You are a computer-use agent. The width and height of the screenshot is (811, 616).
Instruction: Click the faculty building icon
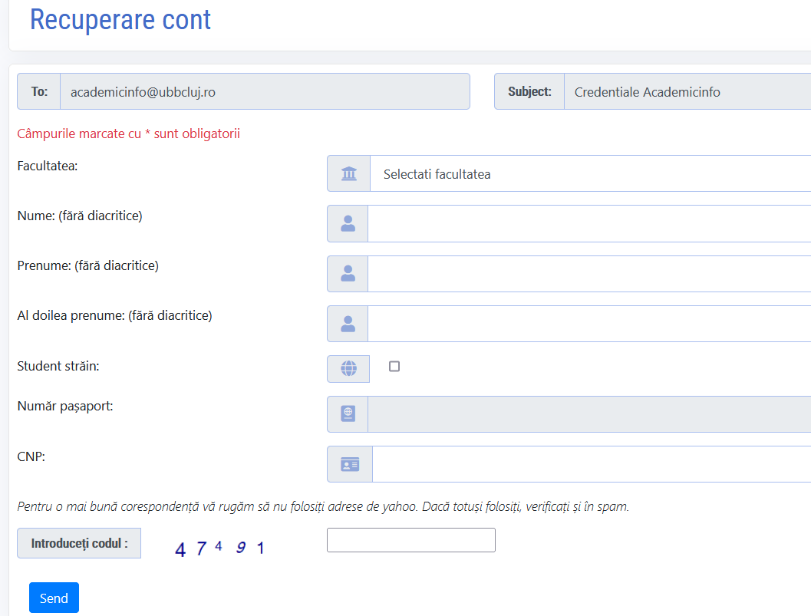click(349, 174)
